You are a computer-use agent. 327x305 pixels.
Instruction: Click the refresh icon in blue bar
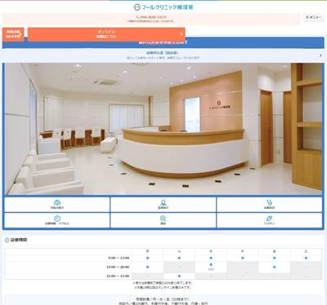coord(186,42)
